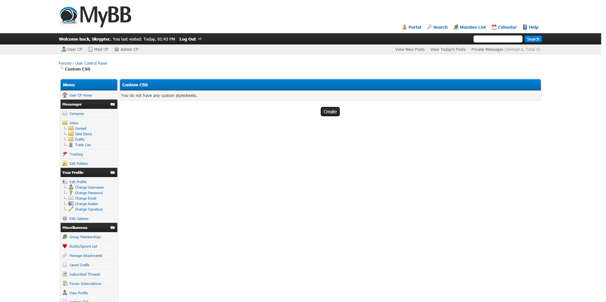This screenshot has width=606, height=302.
Task: Click the Search magnifier icon in header
Action: point(429,27)
